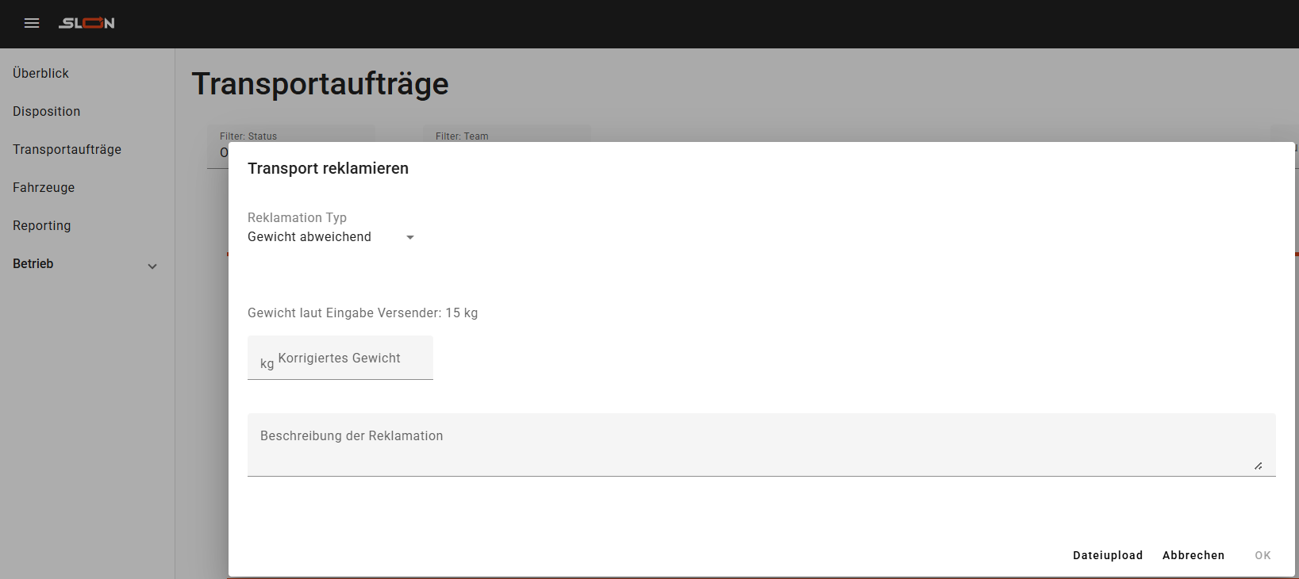Click the Filter: Team field
Image resolution: width=1299 pixels, height=579 pixels.
(x=506, y=134)
